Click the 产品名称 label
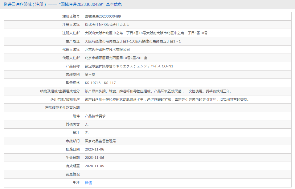 (x=73, y=66)
